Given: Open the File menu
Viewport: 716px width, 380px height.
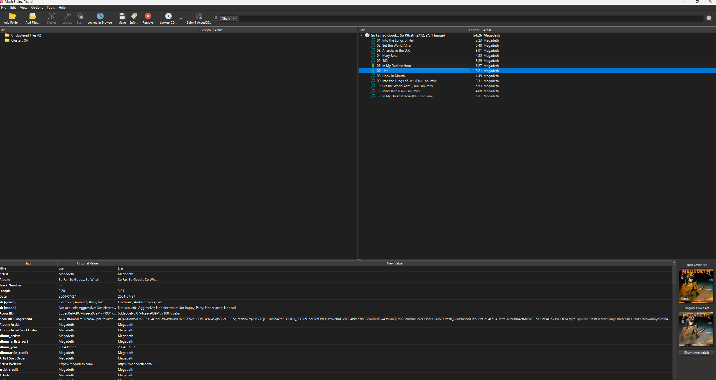Looking at the screenshot, I should click(x=4, y=8).
